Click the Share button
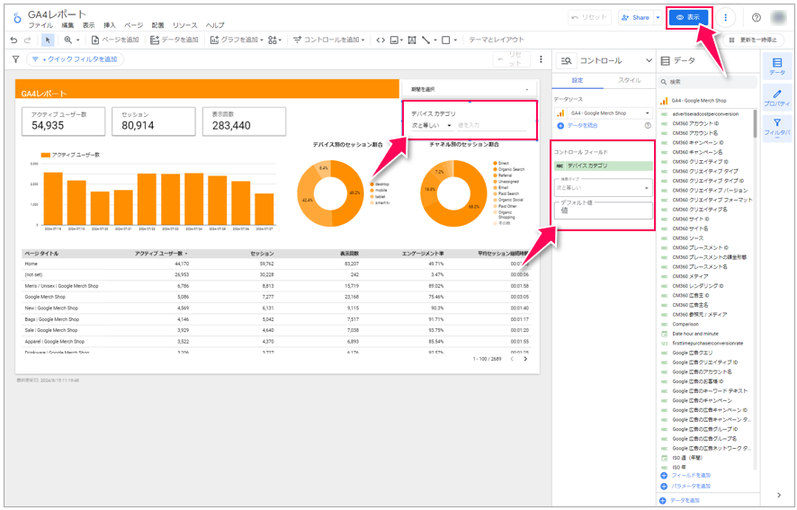 635,17
